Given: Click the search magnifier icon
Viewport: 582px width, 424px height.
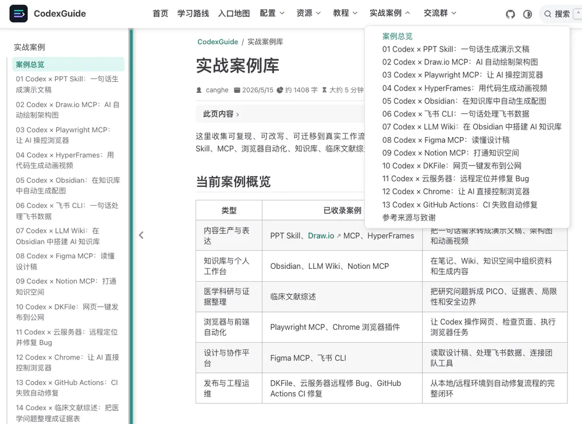Looking at the screenshot, I should (x=548, y=14).
